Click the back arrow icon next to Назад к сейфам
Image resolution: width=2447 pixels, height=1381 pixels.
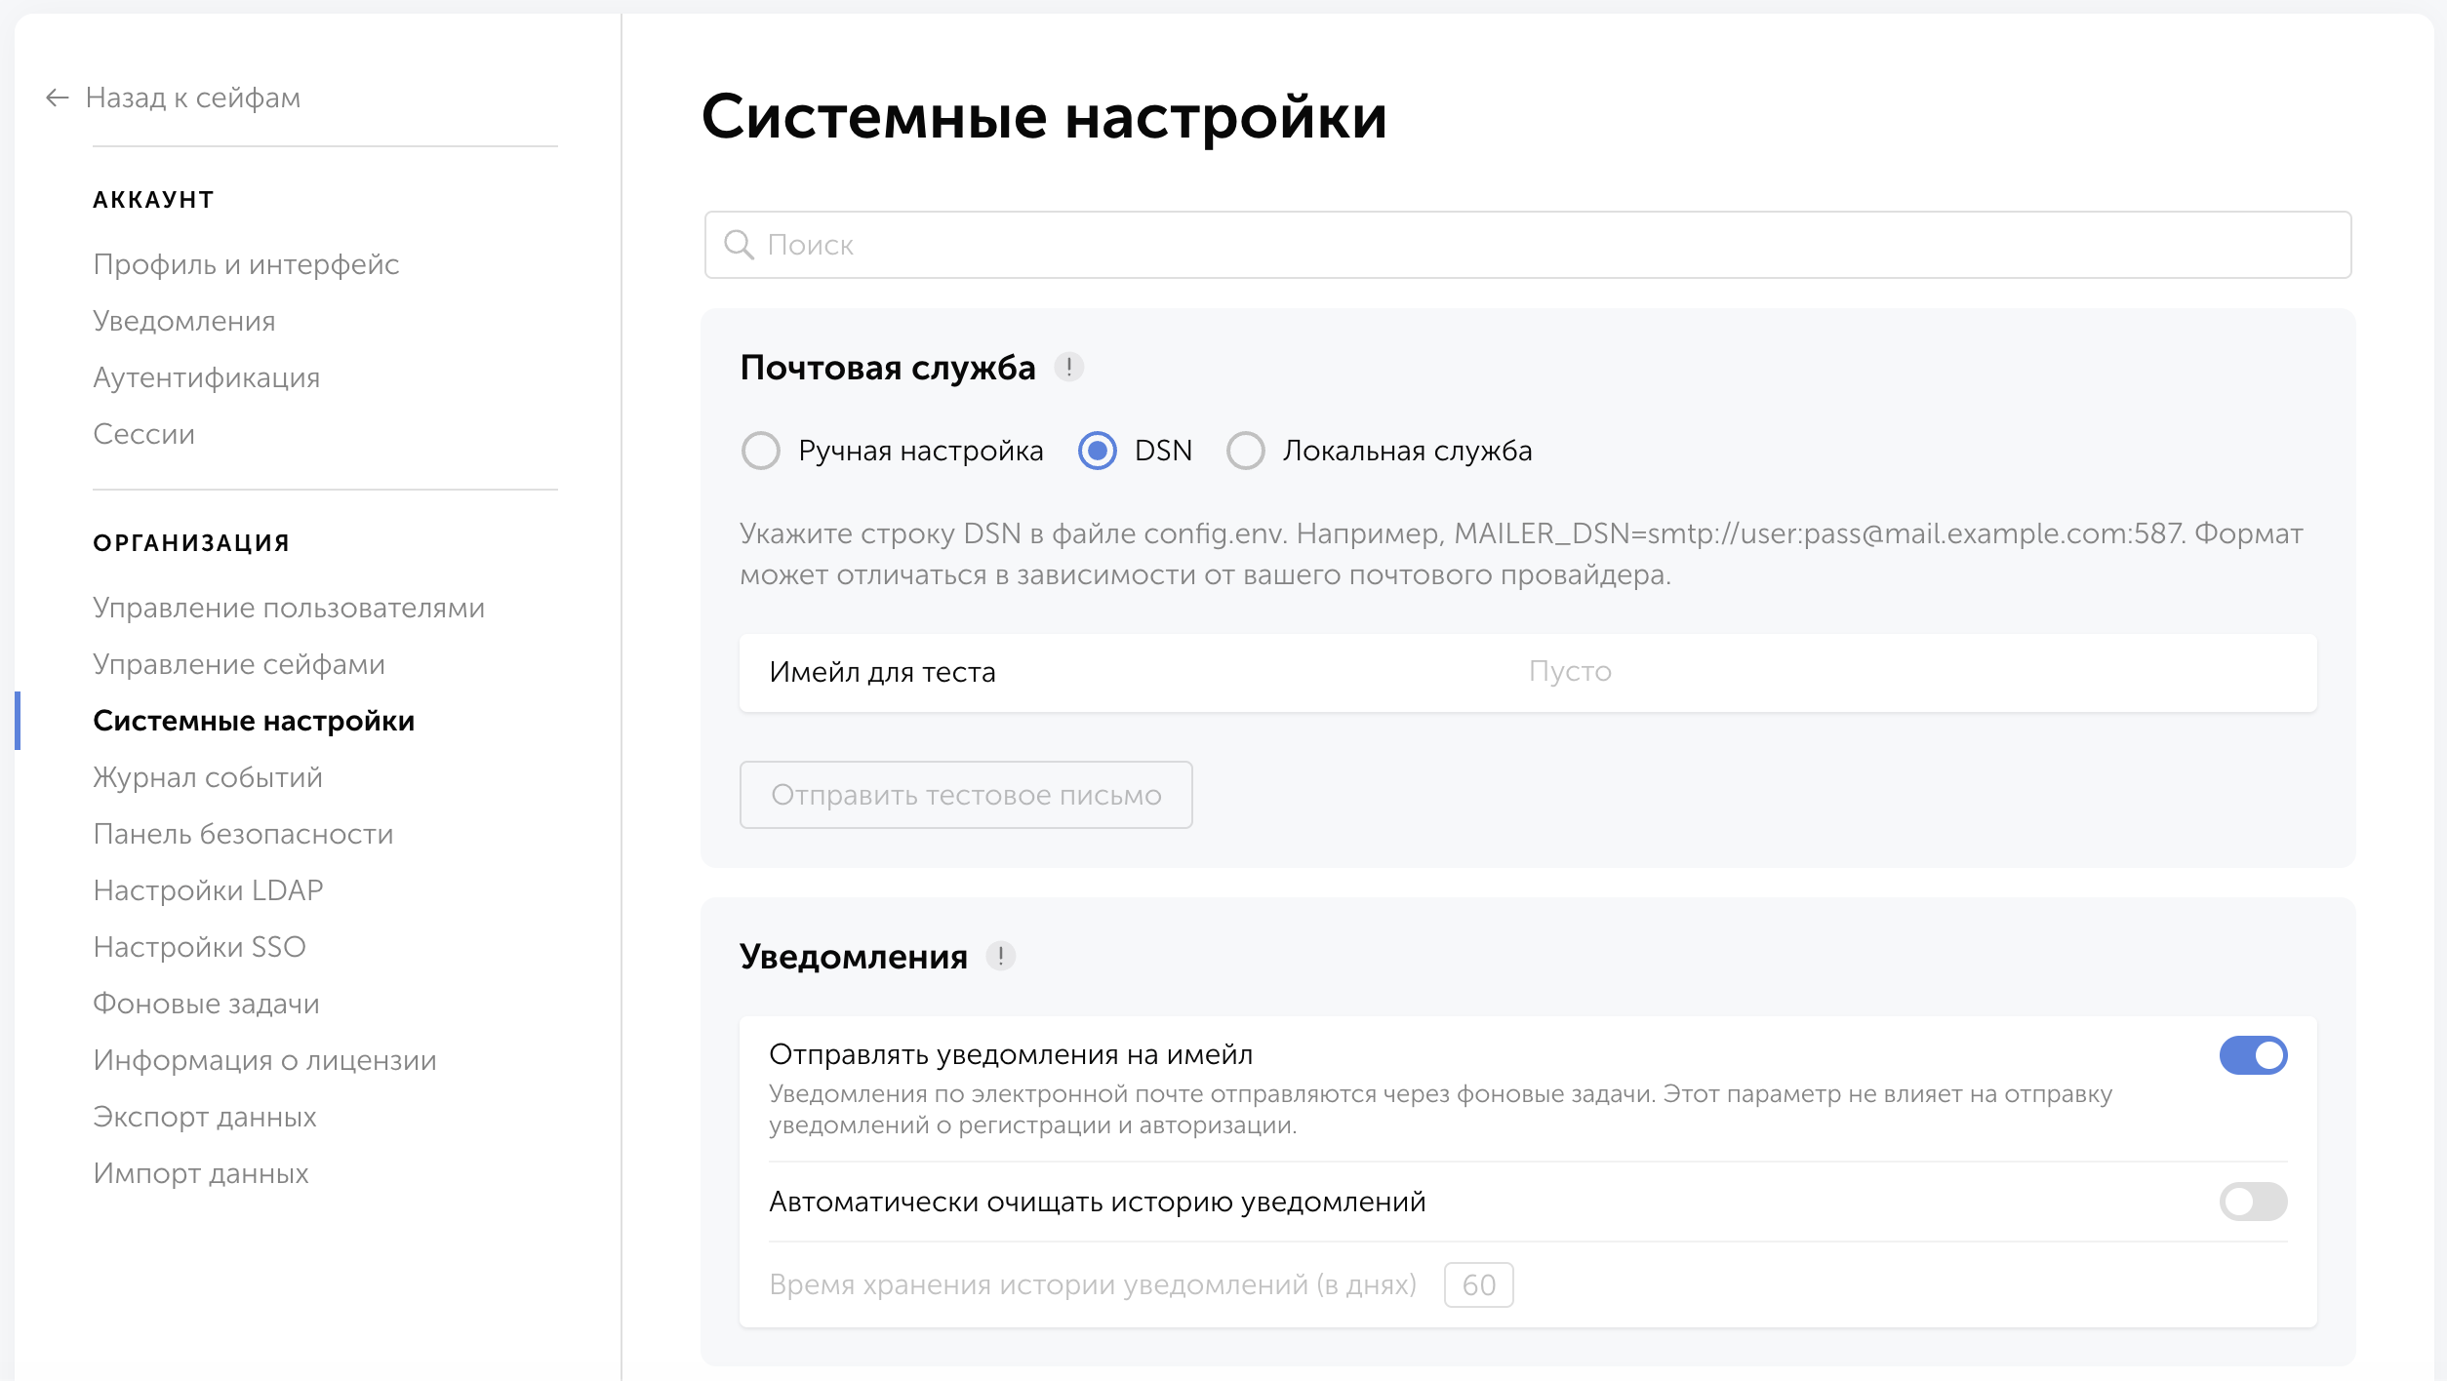coord(58,98)
